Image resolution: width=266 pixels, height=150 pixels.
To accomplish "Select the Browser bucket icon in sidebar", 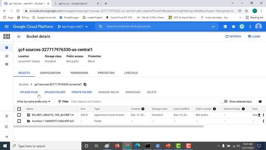I will (7, 47).
